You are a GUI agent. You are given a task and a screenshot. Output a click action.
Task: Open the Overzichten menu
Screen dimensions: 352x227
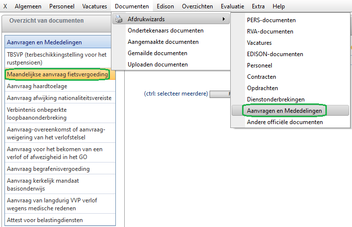pos(197,6)
